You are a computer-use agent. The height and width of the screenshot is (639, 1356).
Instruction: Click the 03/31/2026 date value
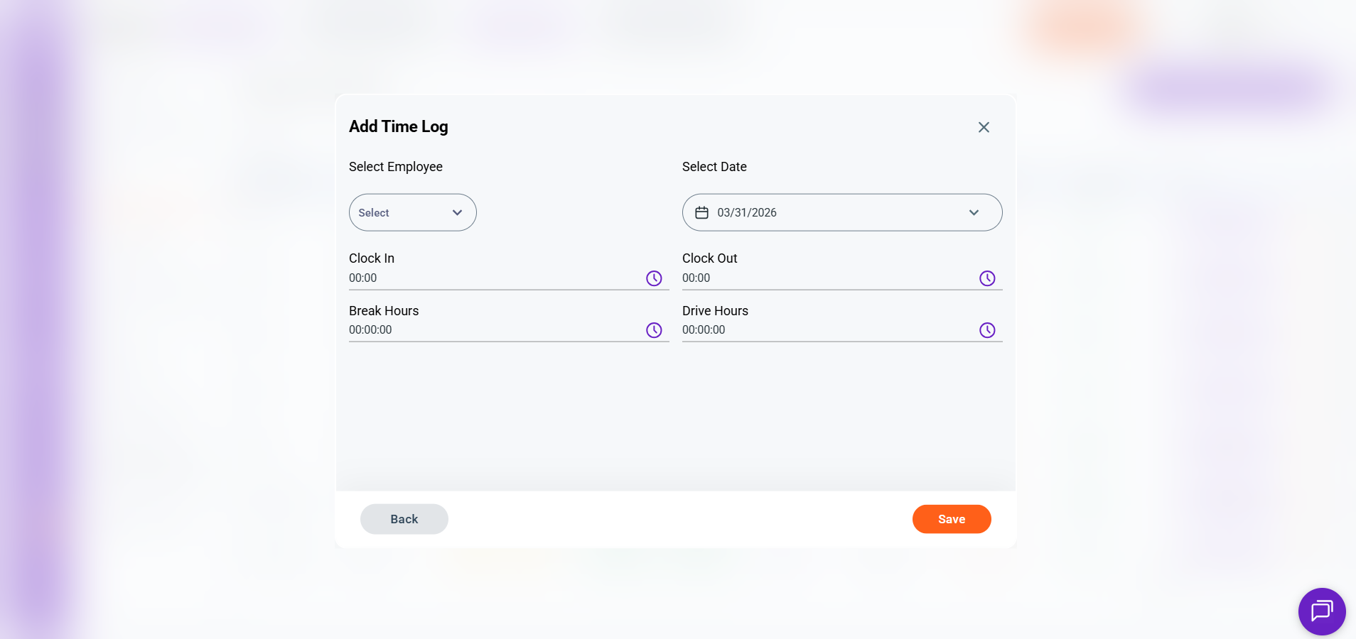pyautogui.click(x=747, y=212)
